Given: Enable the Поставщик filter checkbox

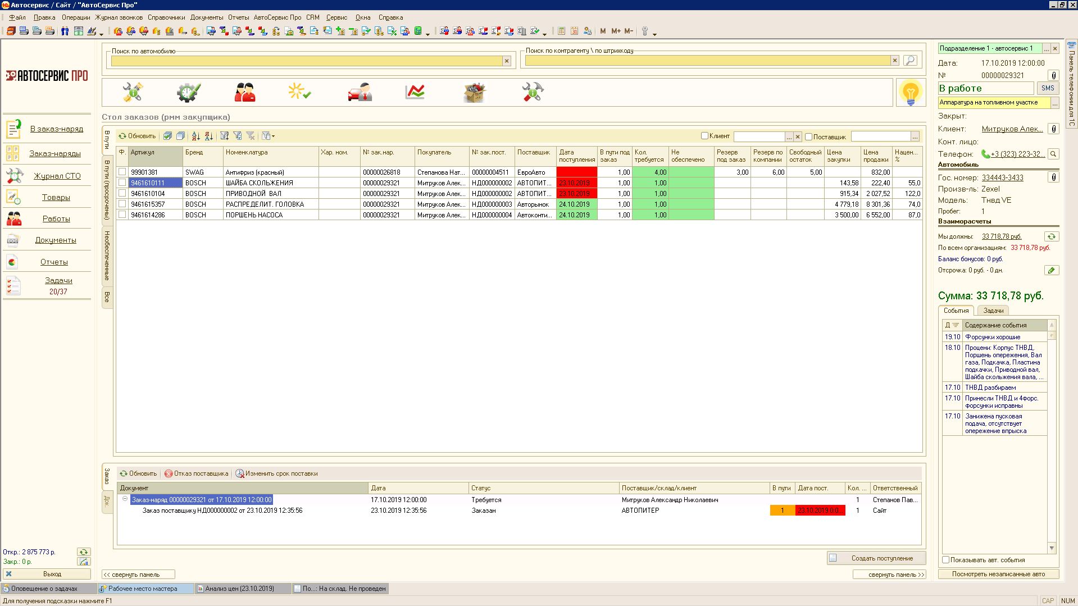Looking at the screenshot, I should (x=808, y=136).
